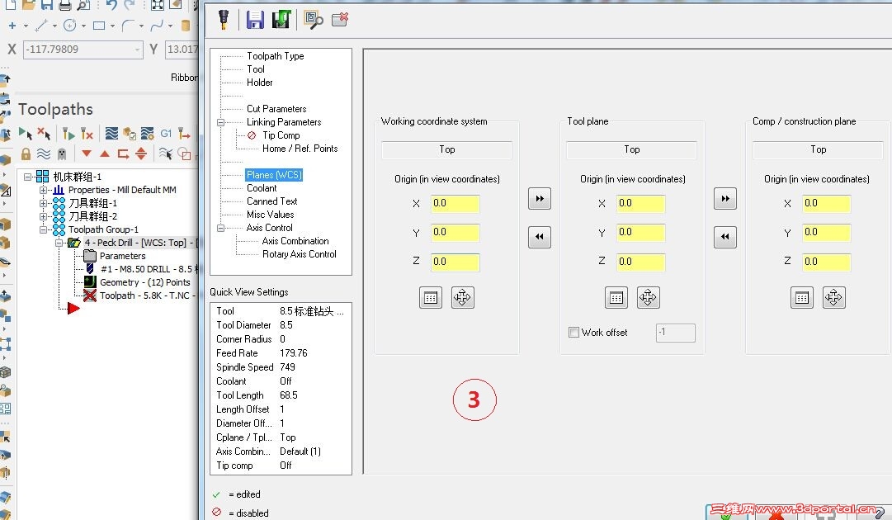
Task: Open Coolant page in tree
Action: (x=262, y=187)
